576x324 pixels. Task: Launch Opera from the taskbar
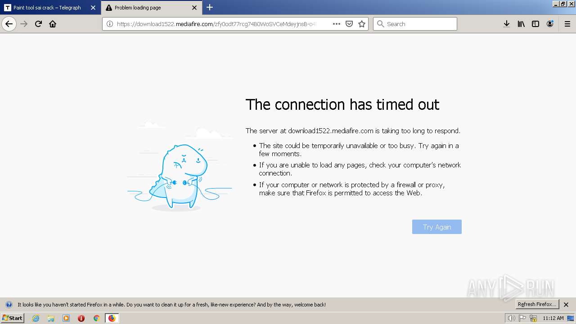pos(81,318)
